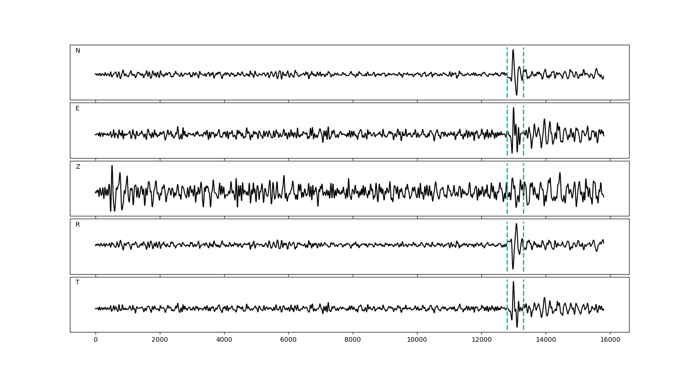The width and height of the screenshot is (699, 373).
Task: Click the 14000 x-axis tick label
Action: [x=546, y=340]
